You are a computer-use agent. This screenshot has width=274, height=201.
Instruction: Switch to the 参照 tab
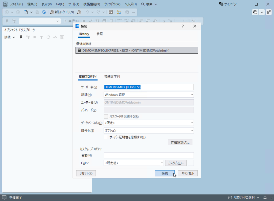[x=100, y=34]
